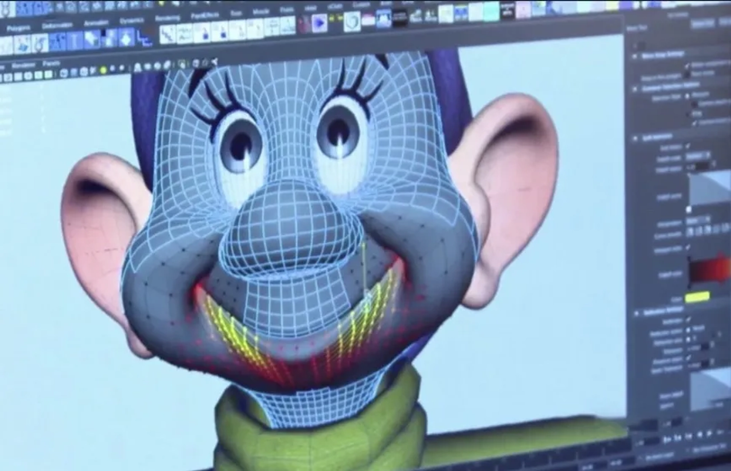Toggle the Viewport color checkbox
731x471 pixels.
click(x=688, y=247)
